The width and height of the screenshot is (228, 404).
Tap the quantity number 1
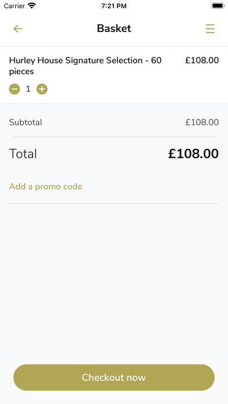[28, 89]
